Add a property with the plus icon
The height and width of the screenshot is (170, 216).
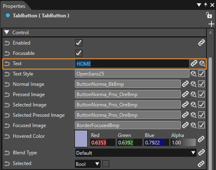point(211,24)
